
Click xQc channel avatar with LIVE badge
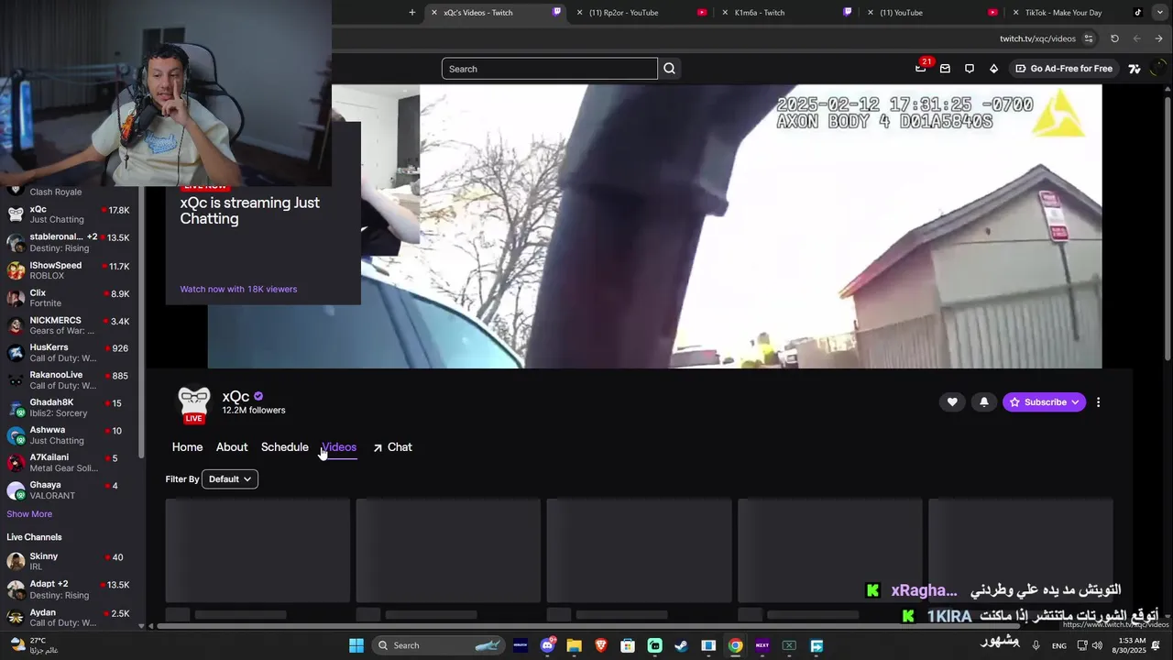193,404
